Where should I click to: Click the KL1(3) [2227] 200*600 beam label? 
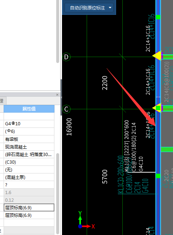127,146
